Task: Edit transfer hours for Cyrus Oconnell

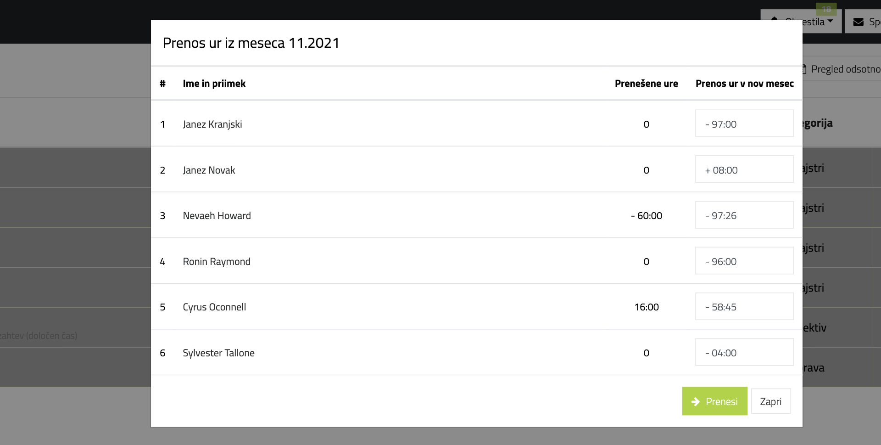Action: [744, 306]
